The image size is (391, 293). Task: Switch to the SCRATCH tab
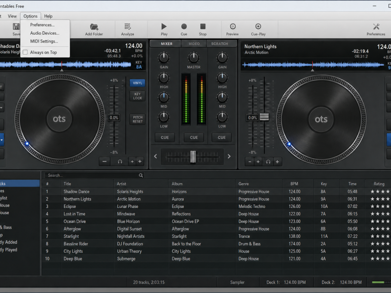[219, 43]
